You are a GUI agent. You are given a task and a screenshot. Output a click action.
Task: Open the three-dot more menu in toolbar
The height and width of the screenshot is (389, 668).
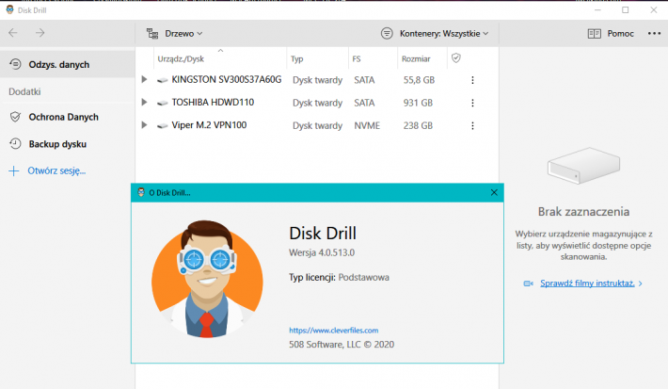coord(654,33)
